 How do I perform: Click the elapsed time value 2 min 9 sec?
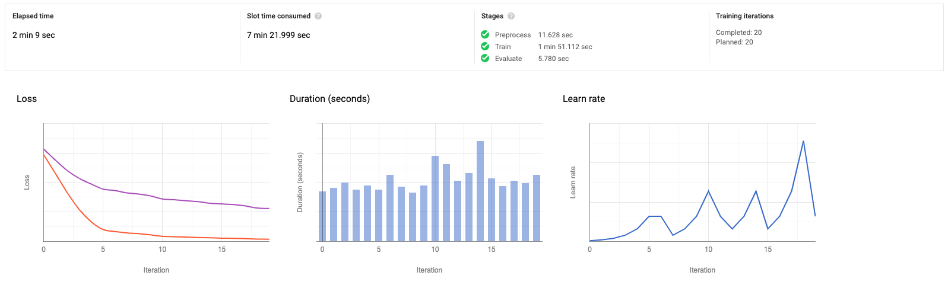(x=34, y=35)
